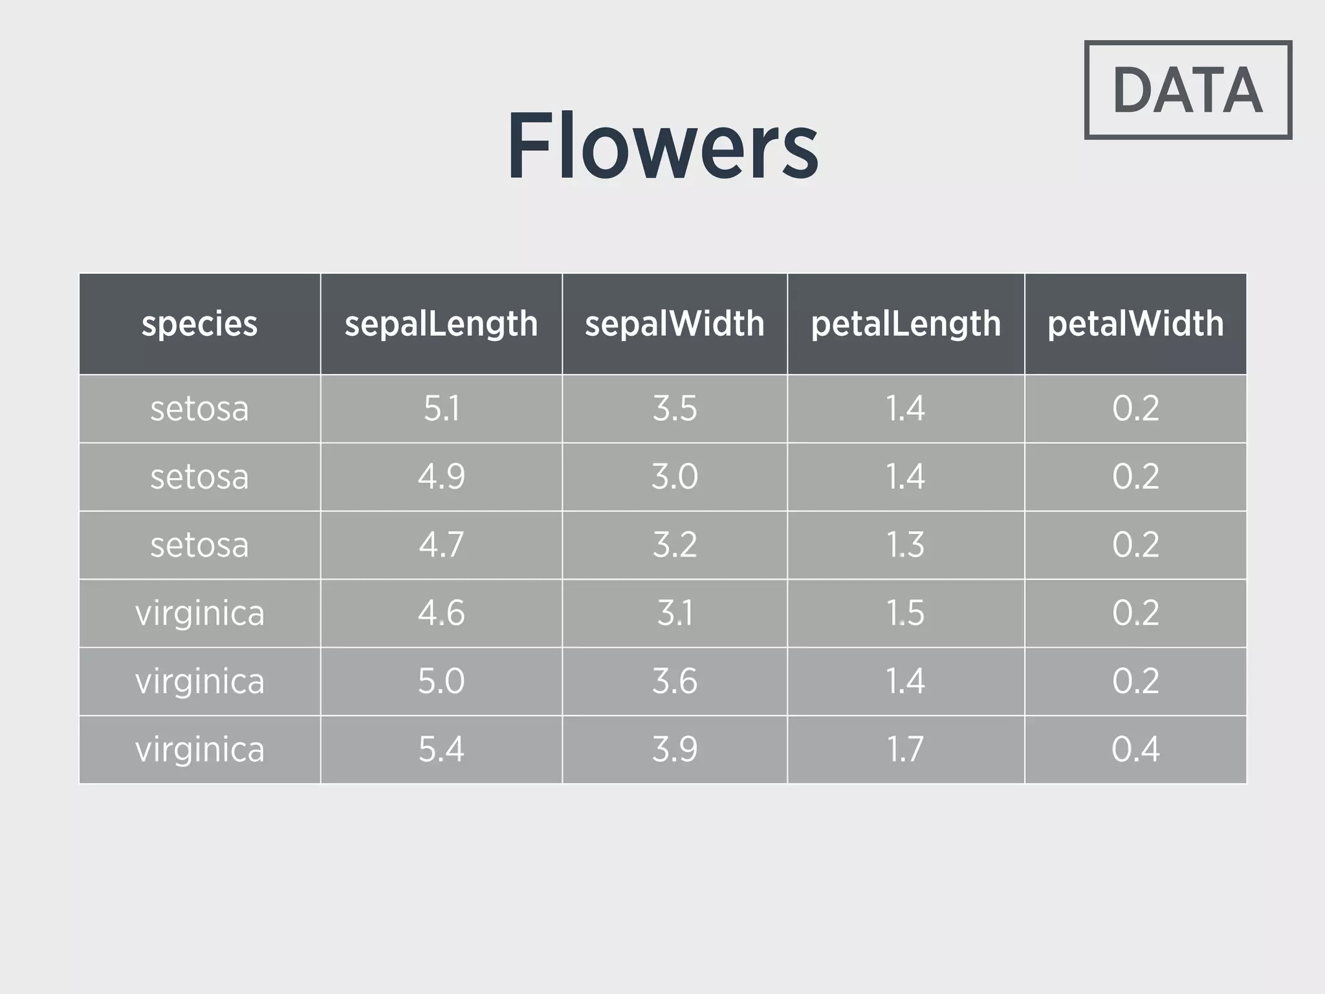
Task: Select the petalWidth value 0.4
Action: [1135, 749]
